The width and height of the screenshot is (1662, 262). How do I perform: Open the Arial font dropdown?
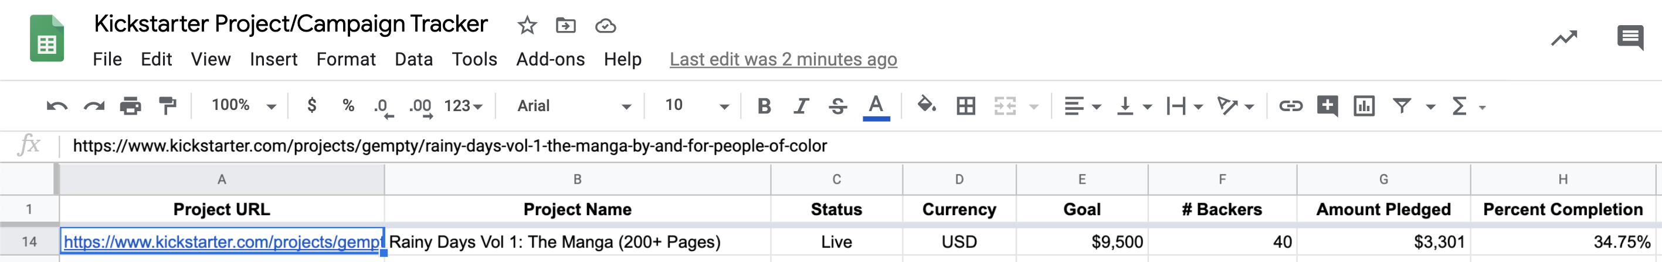coord(574,106)
